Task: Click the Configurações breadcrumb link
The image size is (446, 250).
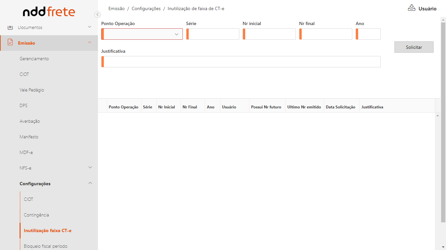Action: 146,9
